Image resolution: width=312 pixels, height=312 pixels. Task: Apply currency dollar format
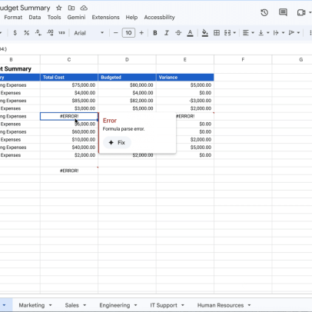(15, 33)
